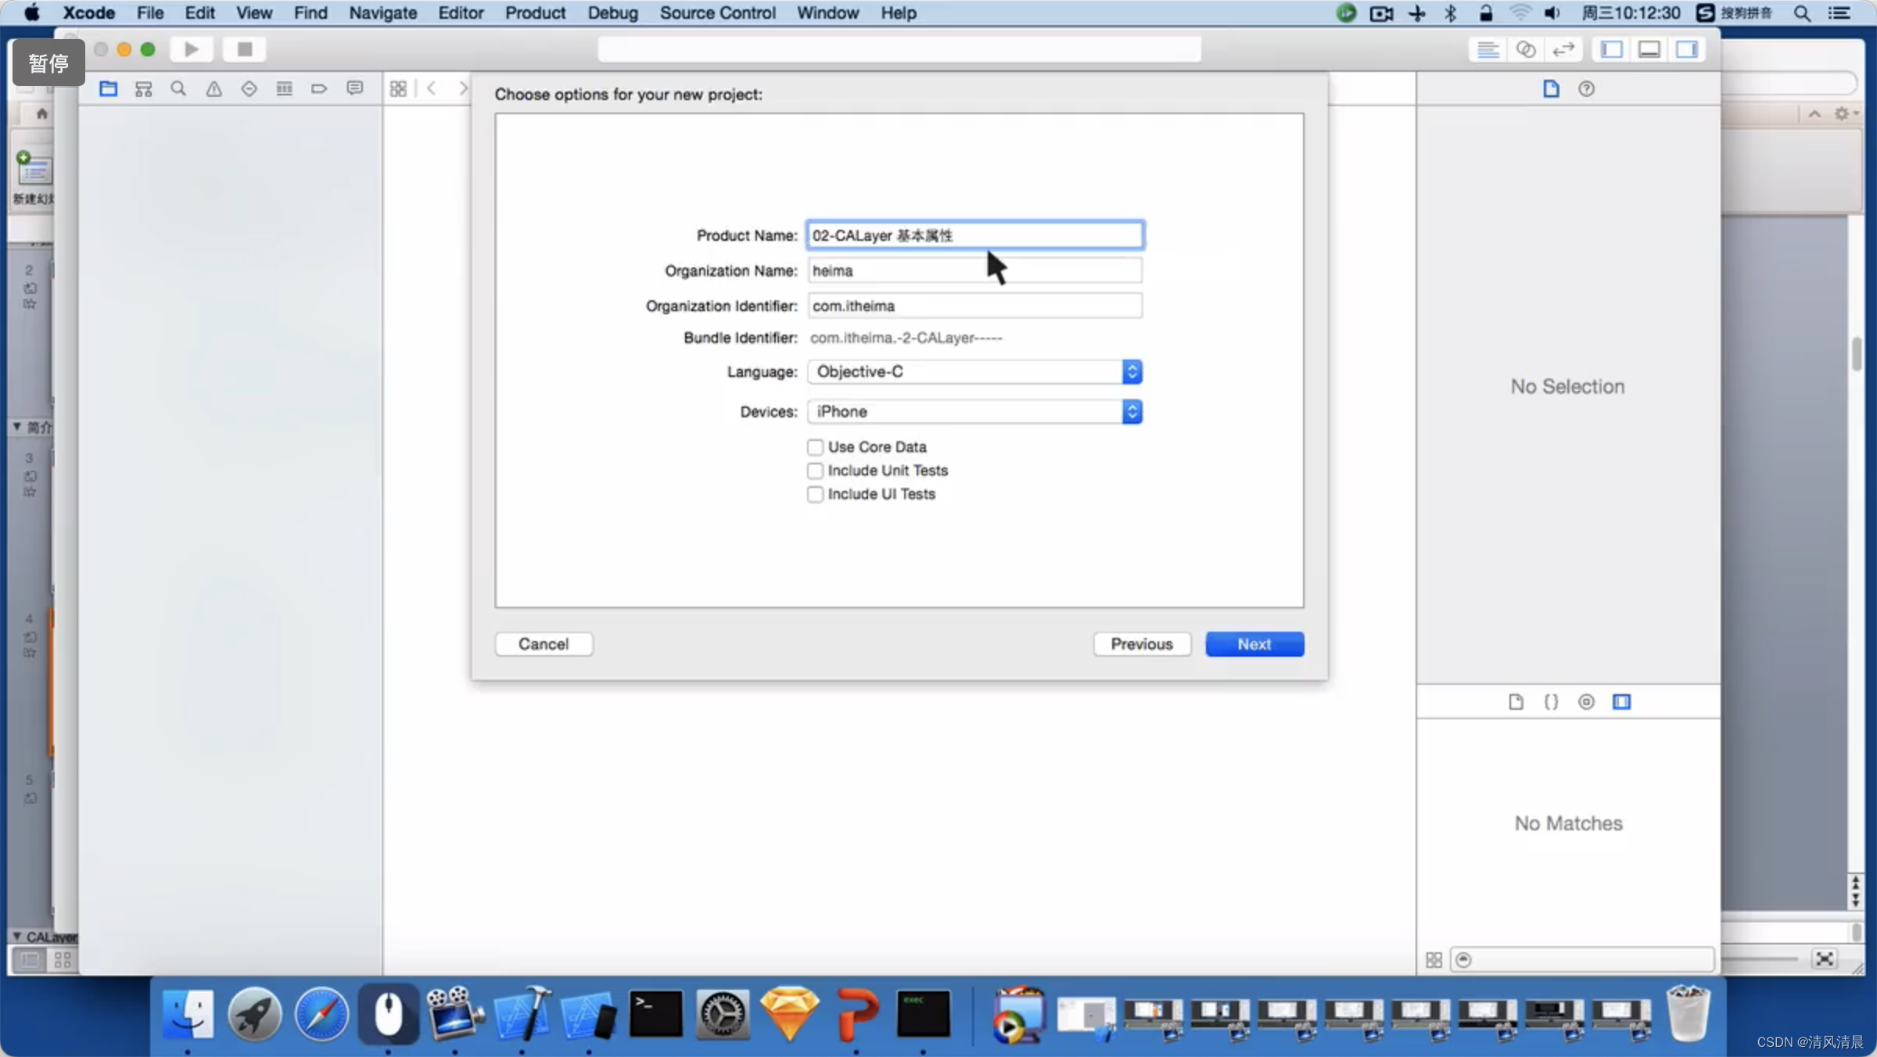Expand the Devices dropdown menu

[x=1131, y=411]
